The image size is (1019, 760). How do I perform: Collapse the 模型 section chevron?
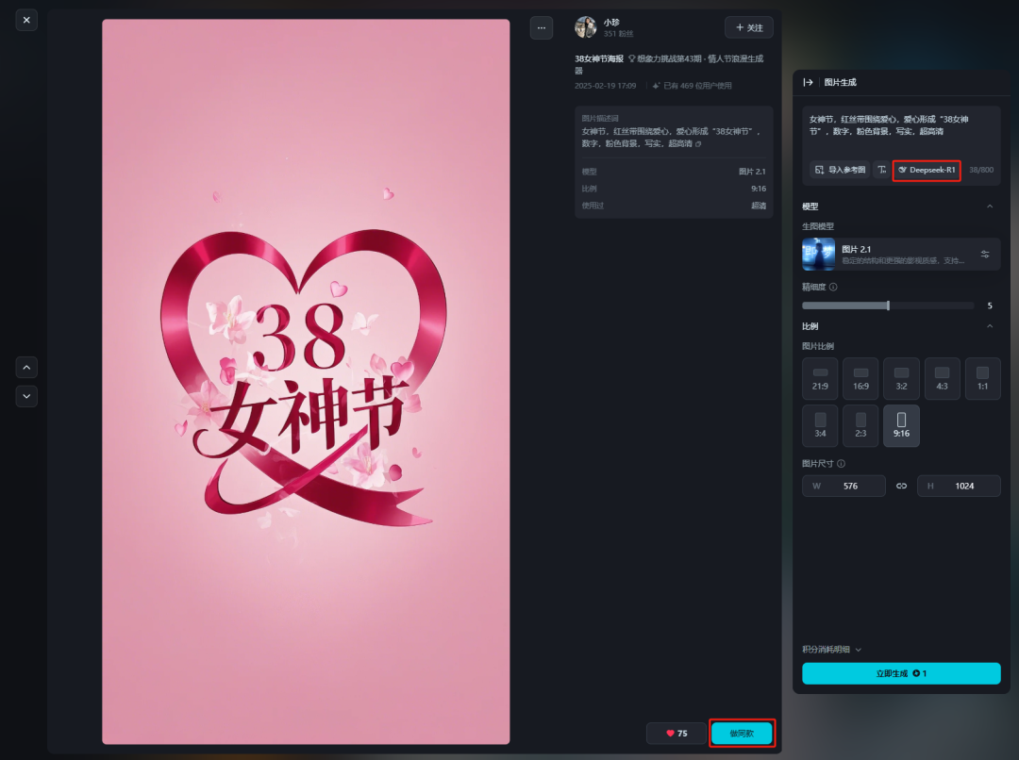989,206
